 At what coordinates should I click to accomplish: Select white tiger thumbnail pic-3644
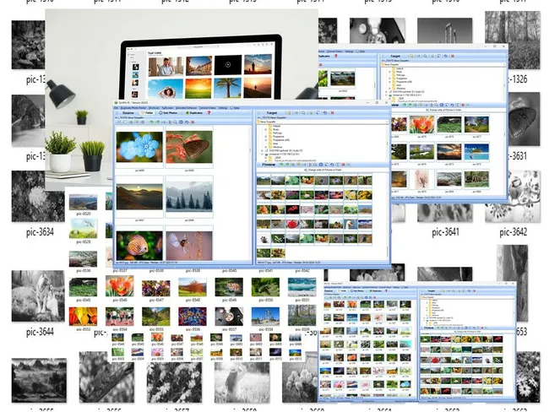[x=38, y=295]
